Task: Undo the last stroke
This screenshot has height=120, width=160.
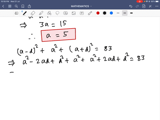Action: pos(131,6)
